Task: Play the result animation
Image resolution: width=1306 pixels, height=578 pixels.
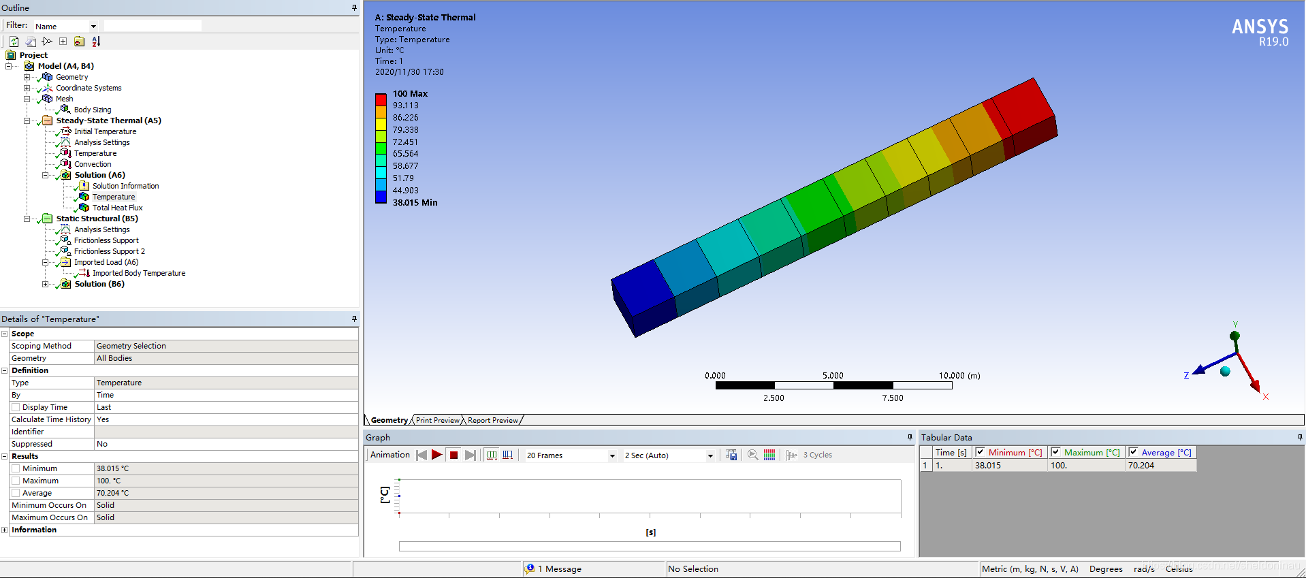Action: (437, 455)
